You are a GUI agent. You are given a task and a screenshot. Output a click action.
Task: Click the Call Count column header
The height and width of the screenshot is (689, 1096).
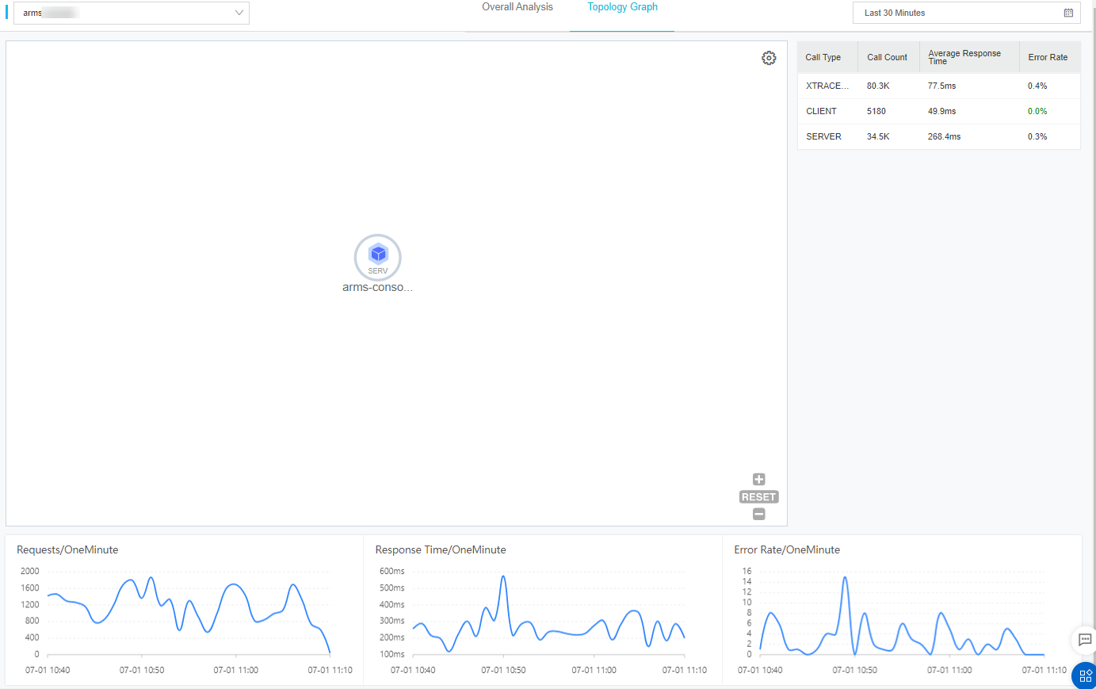pyautogui.click(x=888, y=57)
